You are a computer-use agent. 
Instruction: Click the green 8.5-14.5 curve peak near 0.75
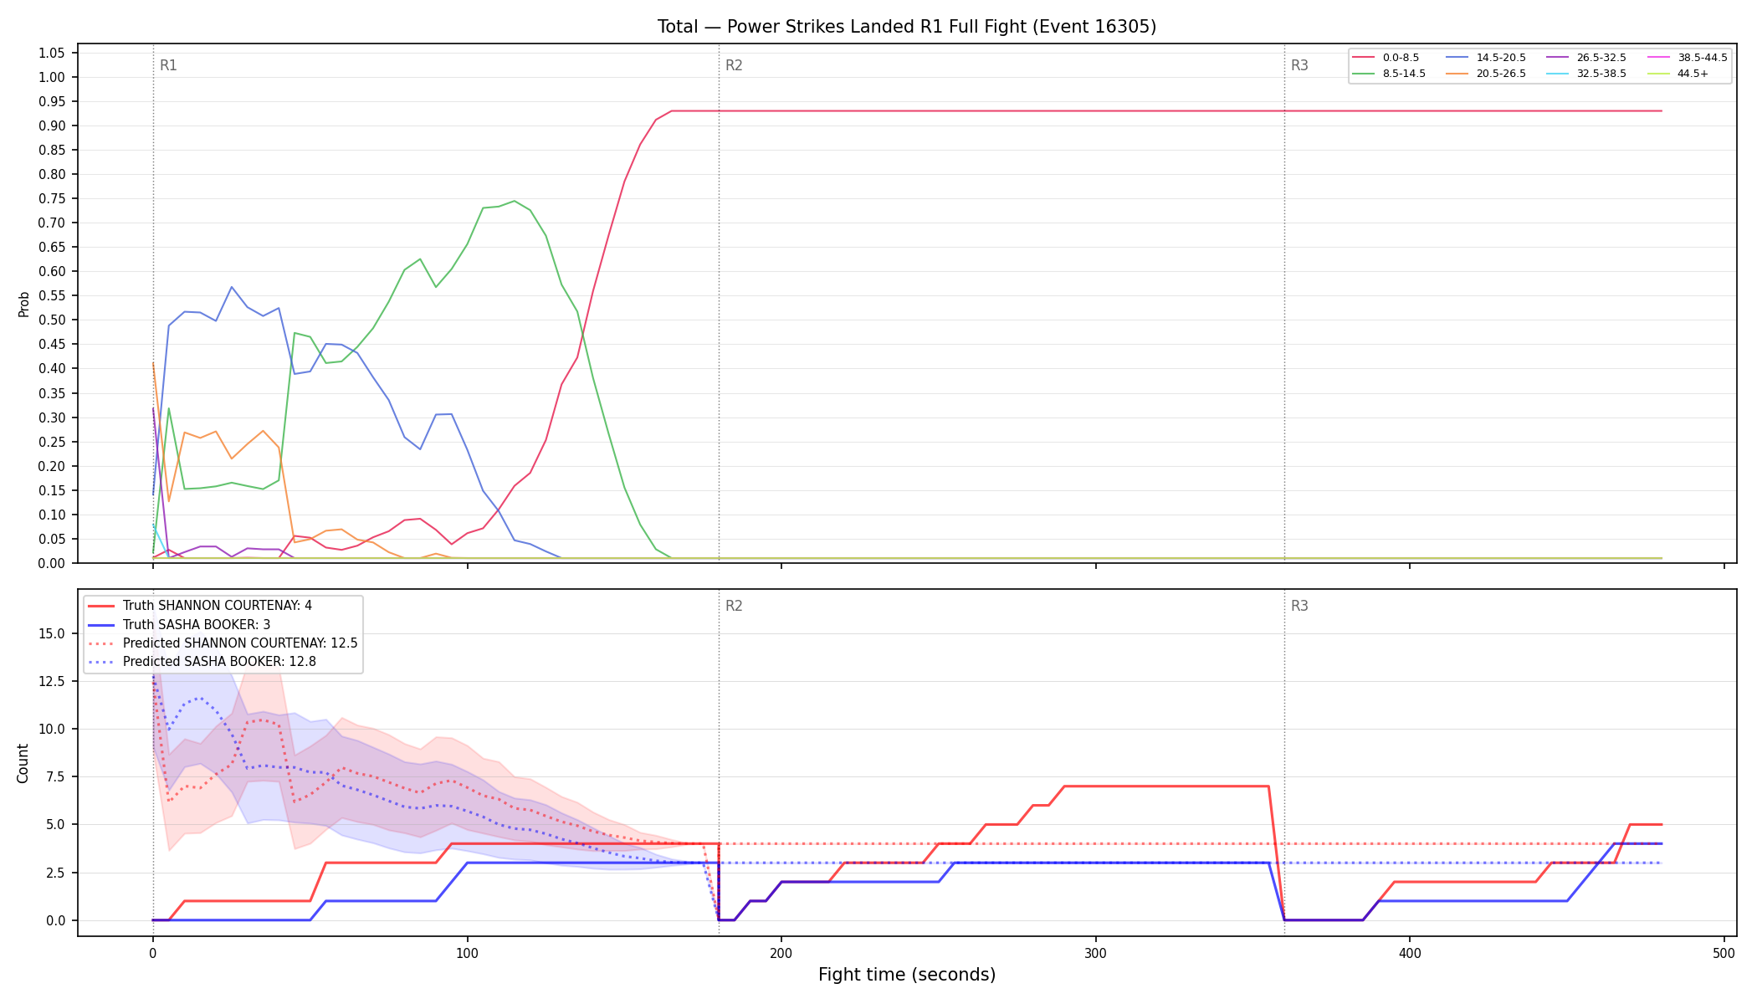515,201
